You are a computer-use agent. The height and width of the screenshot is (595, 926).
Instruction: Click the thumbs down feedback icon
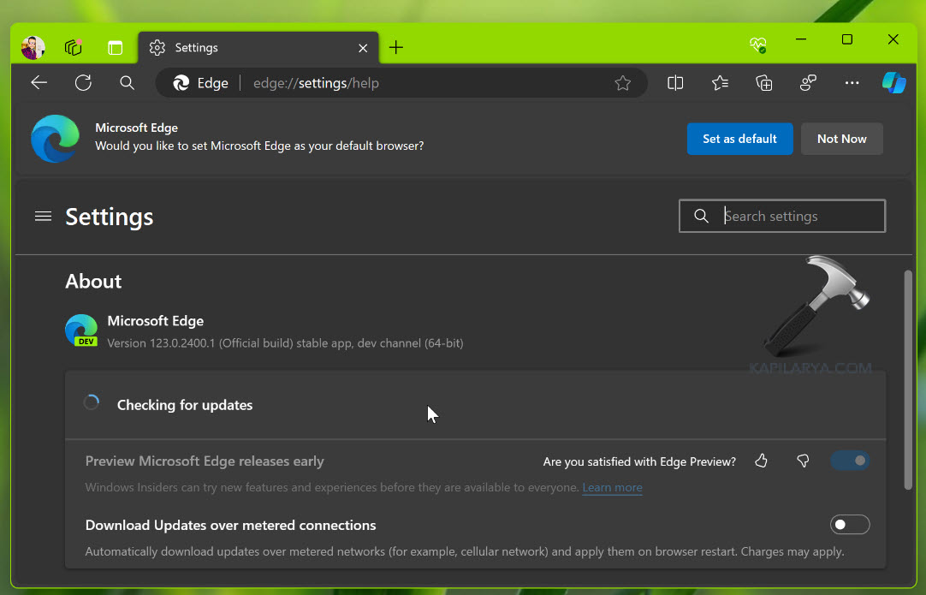(x=803, y=461)
